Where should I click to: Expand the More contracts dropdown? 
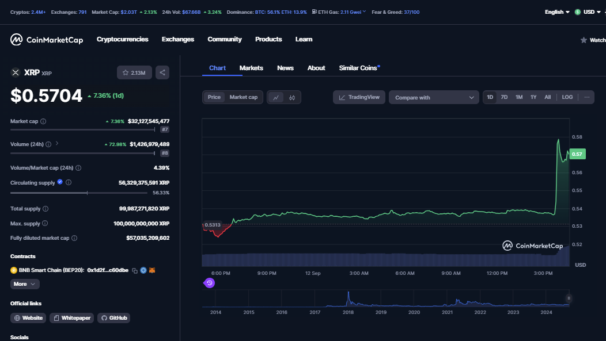tap(25, 284)
